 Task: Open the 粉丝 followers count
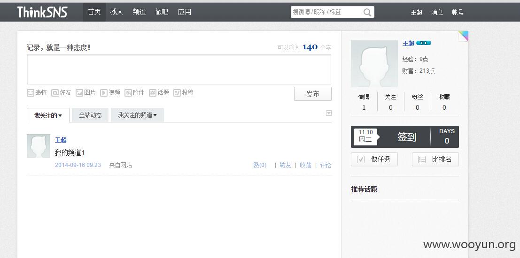click(x=417, y=102)
